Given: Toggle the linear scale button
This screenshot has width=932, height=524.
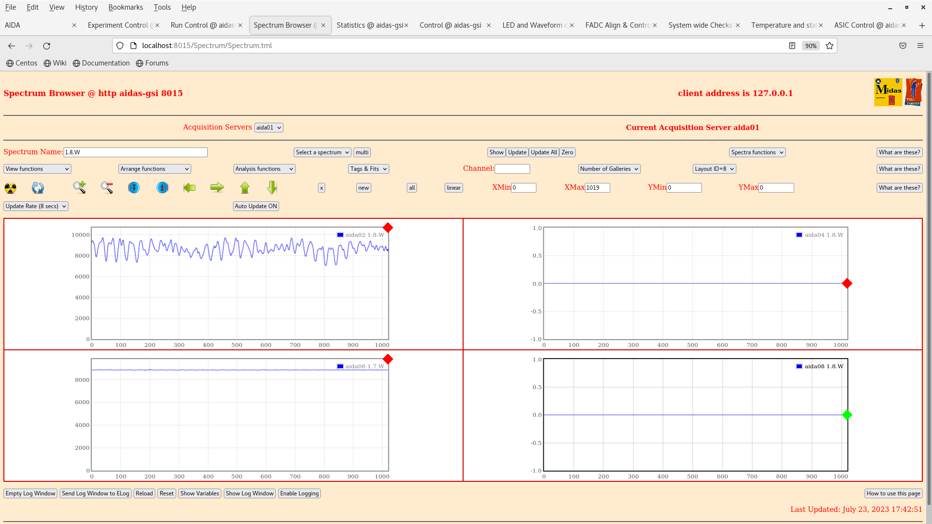Looking at the screenshot, I should click(453, 188).
